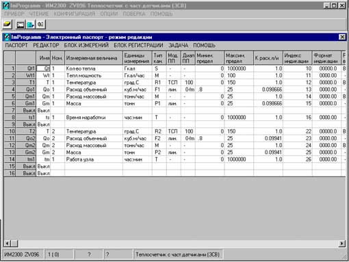The height and width of the screenshot is (262, 349).
Task: Click the Измеряемая величина column header
Action: [x=94, y=58]
